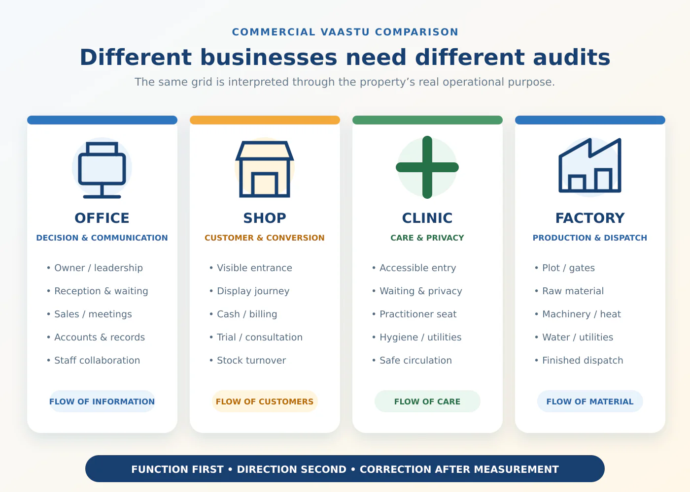The height and width of the screenshot is (492, 690).
Task: Click the same grid is interpreted subtitle
Action: tap(345, 82)
